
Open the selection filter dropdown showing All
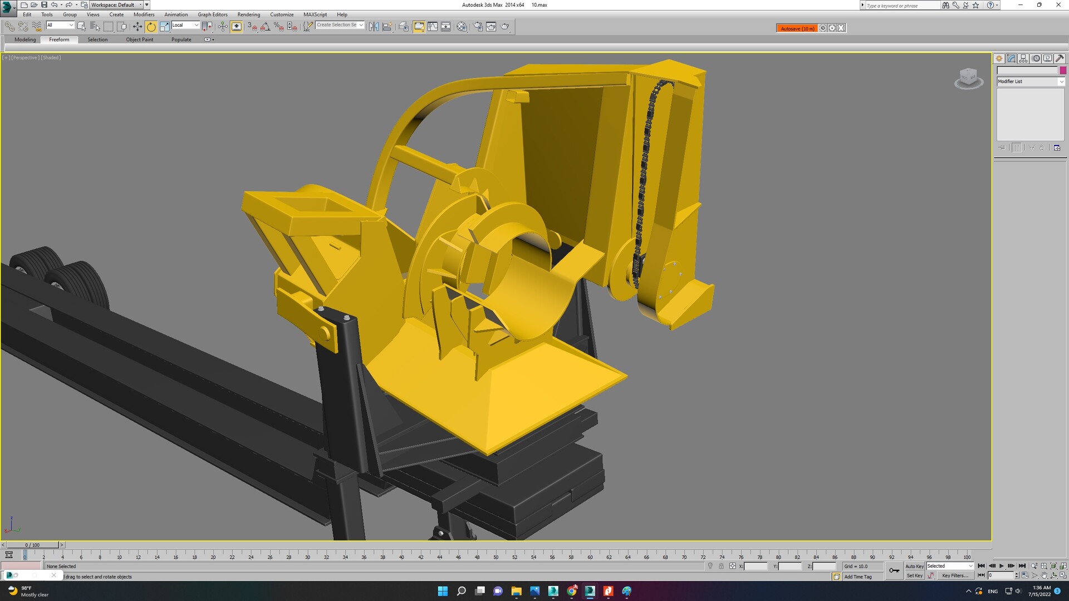[x=60, y=25]
